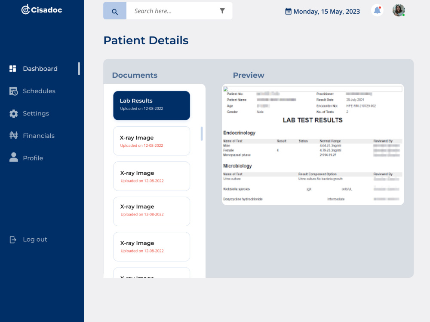Open the notifications bell
The height and width of the screenshot is (322, 430).
point(378,10)
